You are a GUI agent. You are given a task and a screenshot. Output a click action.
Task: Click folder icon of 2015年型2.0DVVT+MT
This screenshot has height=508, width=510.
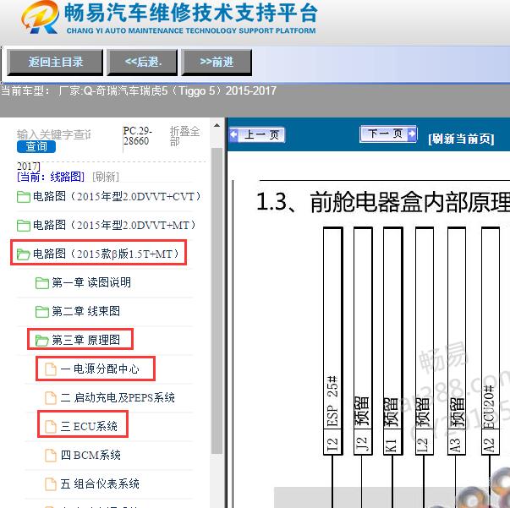(24, 225)
